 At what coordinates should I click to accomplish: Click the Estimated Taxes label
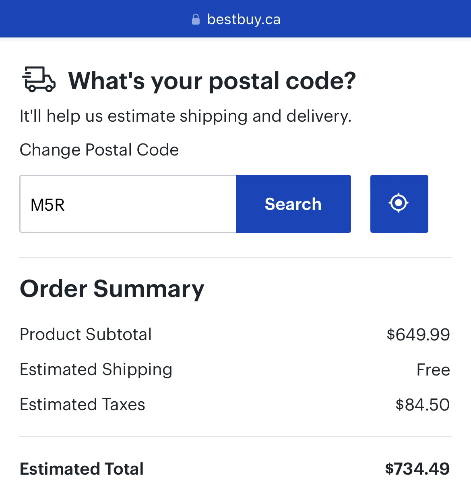click(82, 405)
